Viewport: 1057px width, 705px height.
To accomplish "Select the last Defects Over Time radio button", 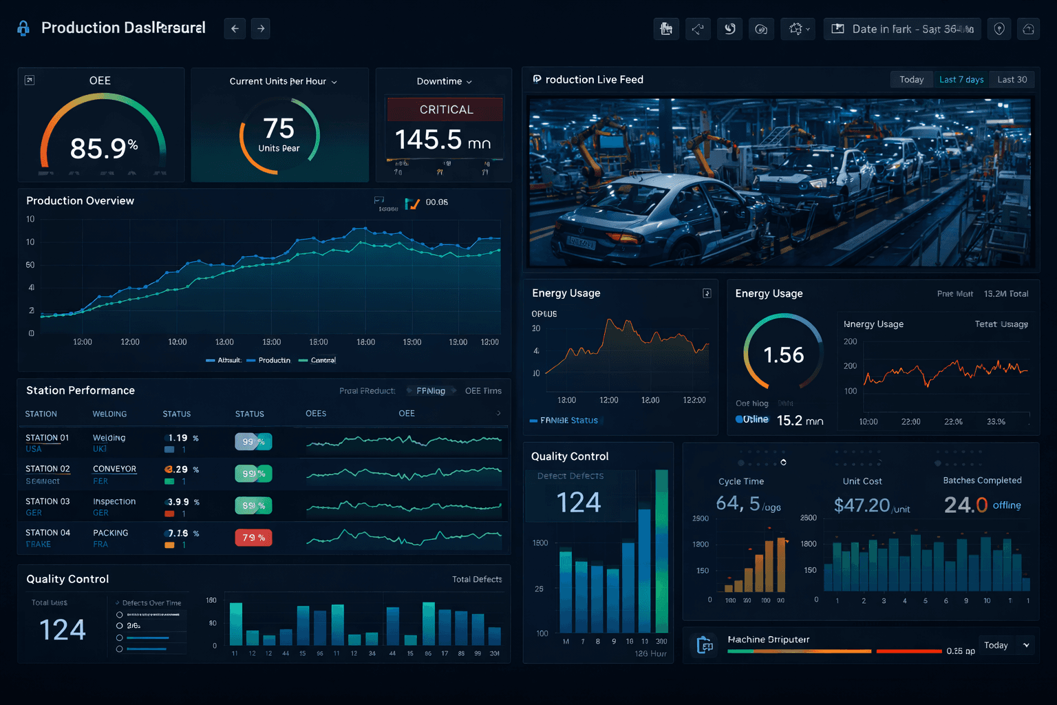I will click(x=120, y=649).
